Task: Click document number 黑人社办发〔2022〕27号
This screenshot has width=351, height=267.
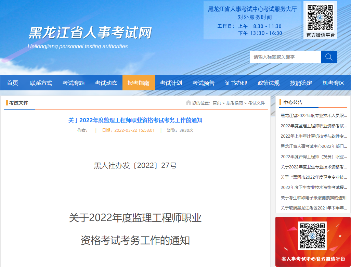Action: [135, 166]
